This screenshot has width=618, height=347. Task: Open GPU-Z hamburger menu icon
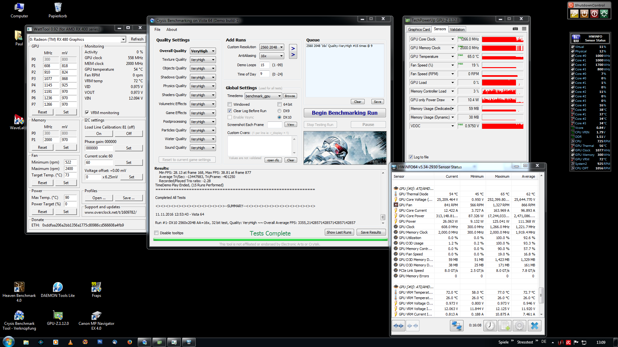click(524, 29)
